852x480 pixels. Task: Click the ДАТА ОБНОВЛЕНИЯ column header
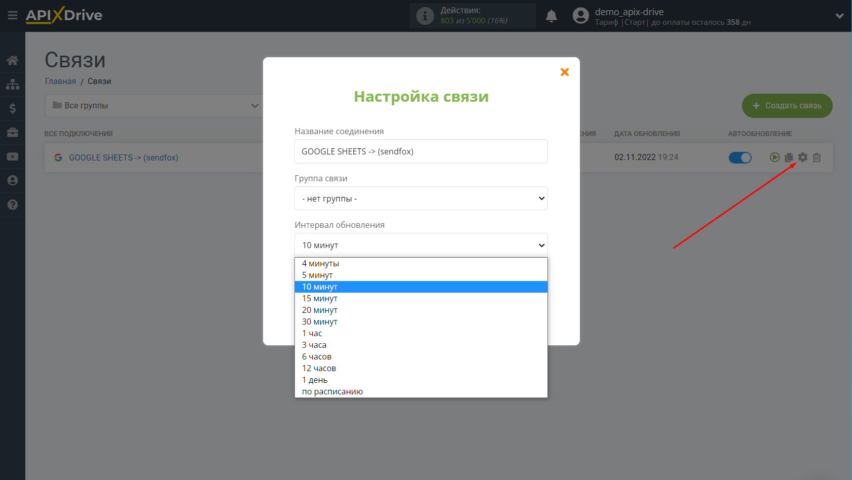(647, 134)
